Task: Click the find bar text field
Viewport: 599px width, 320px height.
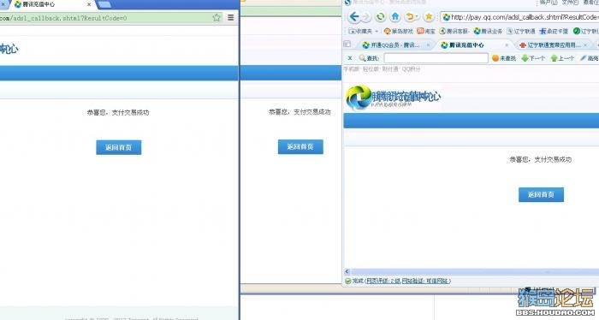Action: [436, 58]
